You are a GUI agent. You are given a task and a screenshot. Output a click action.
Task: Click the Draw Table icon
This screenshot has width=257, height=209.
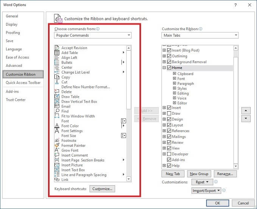(x=57, y=97)
